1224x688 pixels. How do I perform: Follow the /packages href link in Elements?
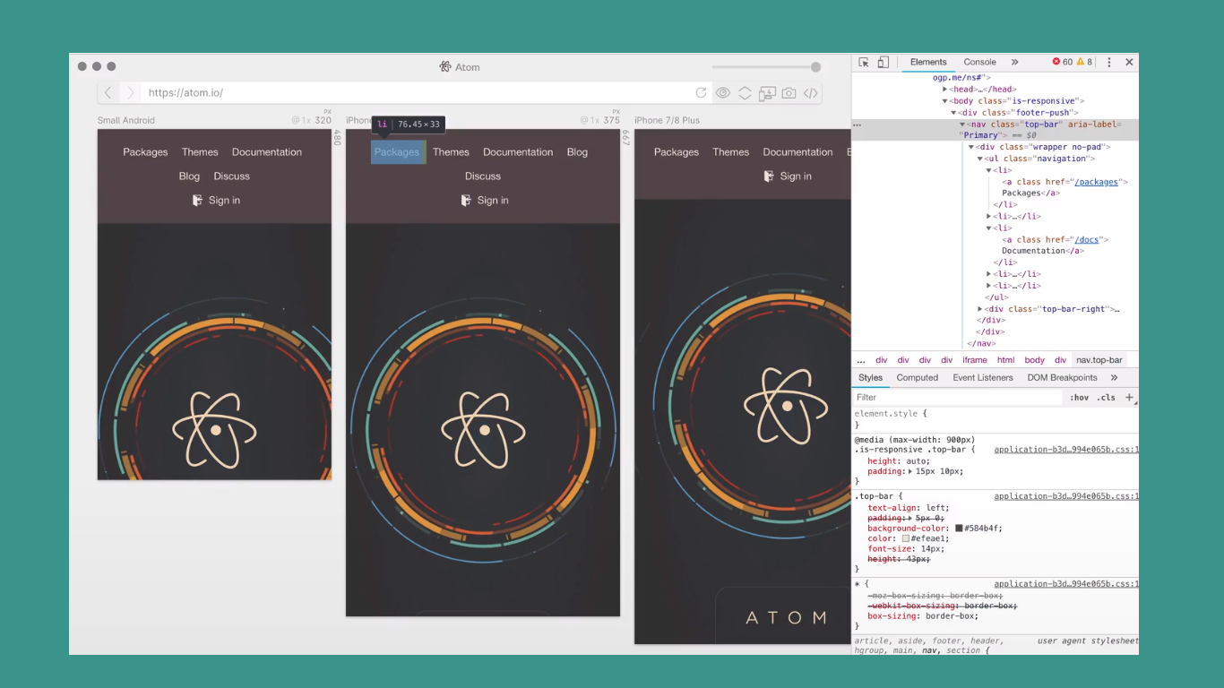[1097, 182]
